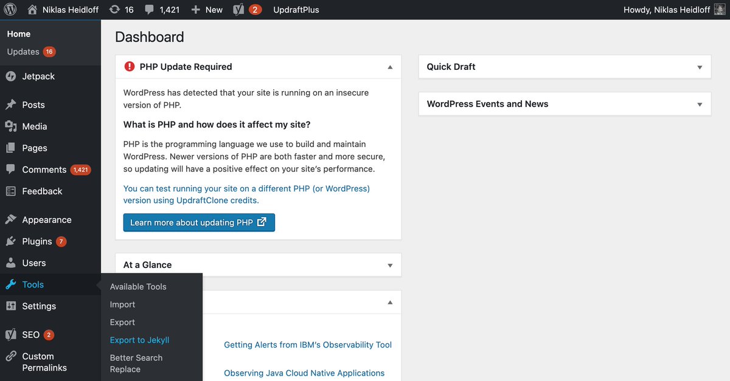Viewport: 730px width, 381px height.
Task: Expand the At a Glance panel
Action: (x=390, y=266)
